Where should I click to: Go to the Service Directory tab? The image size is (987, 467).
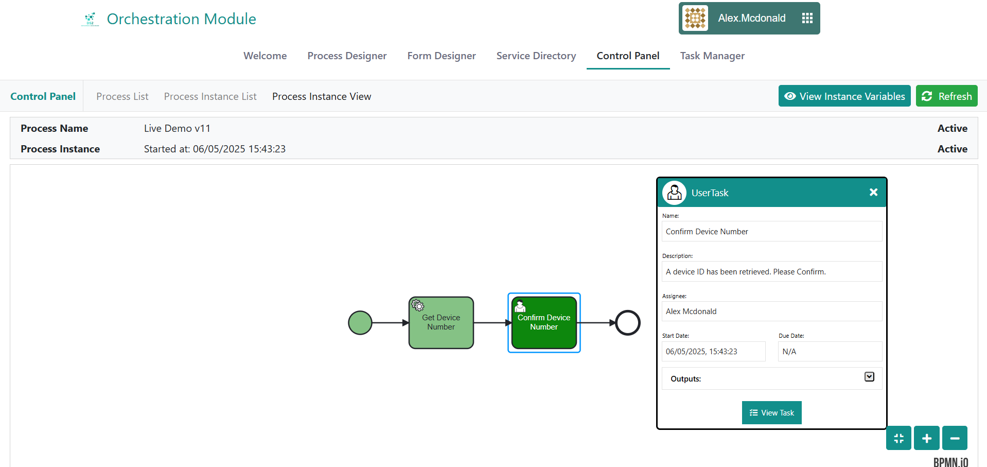(x=536, y=56)
